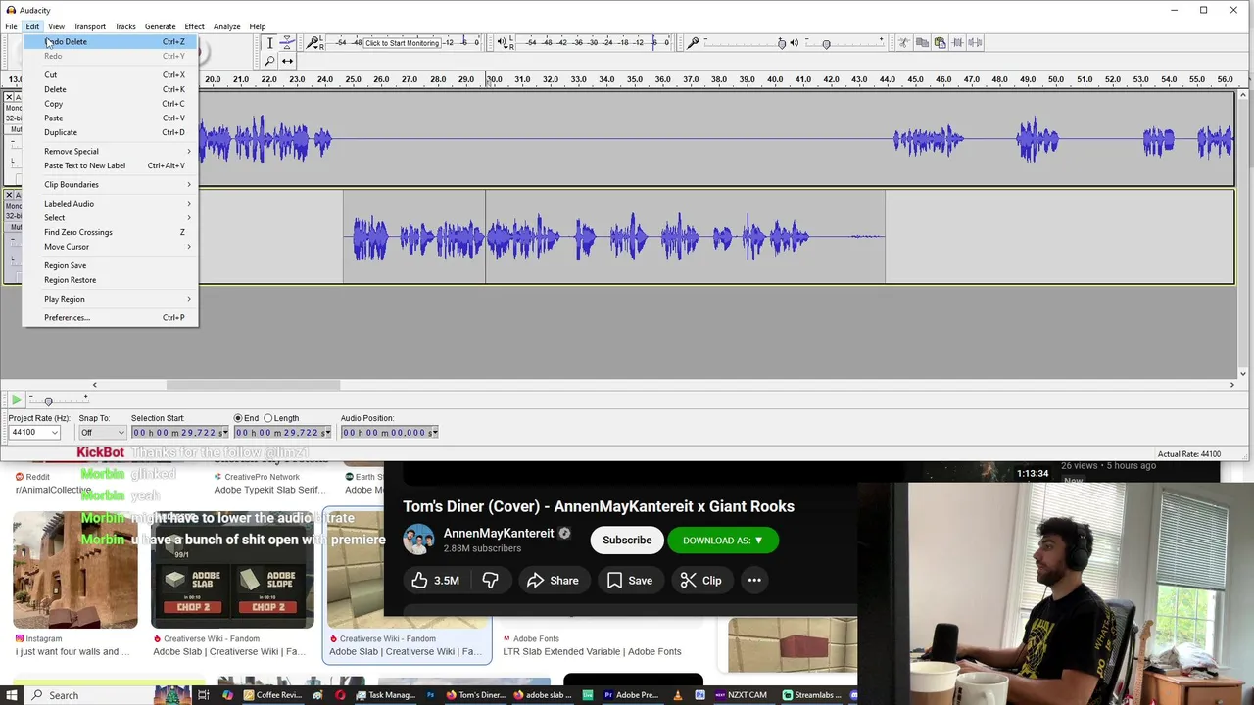Choose Duplicate from the Edit menu
The width and height of the screenshot is (1254, 705).
(111, 132)
